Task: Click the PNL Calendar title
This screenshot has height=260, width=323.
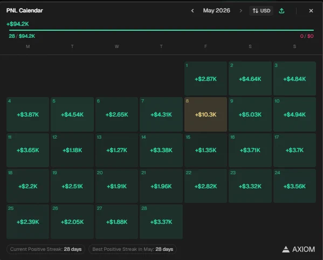Action: click(x=24, y=10)
